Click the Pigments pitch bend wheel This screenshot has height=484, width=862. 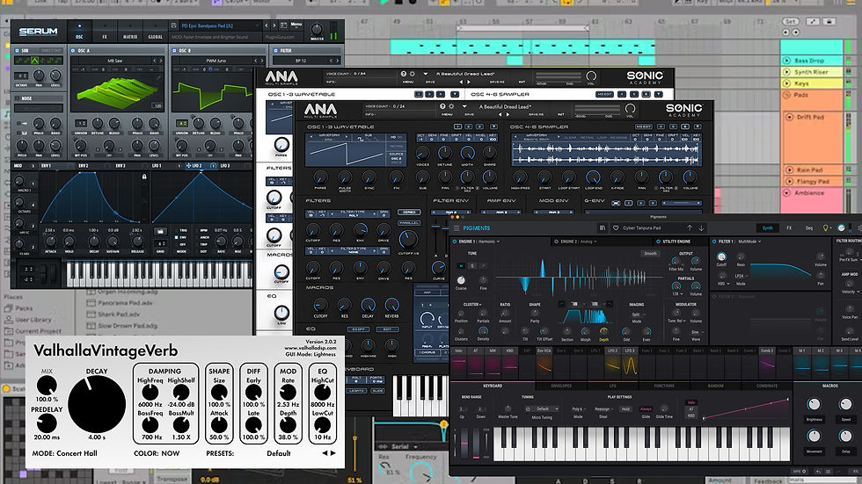coord(465,442)
